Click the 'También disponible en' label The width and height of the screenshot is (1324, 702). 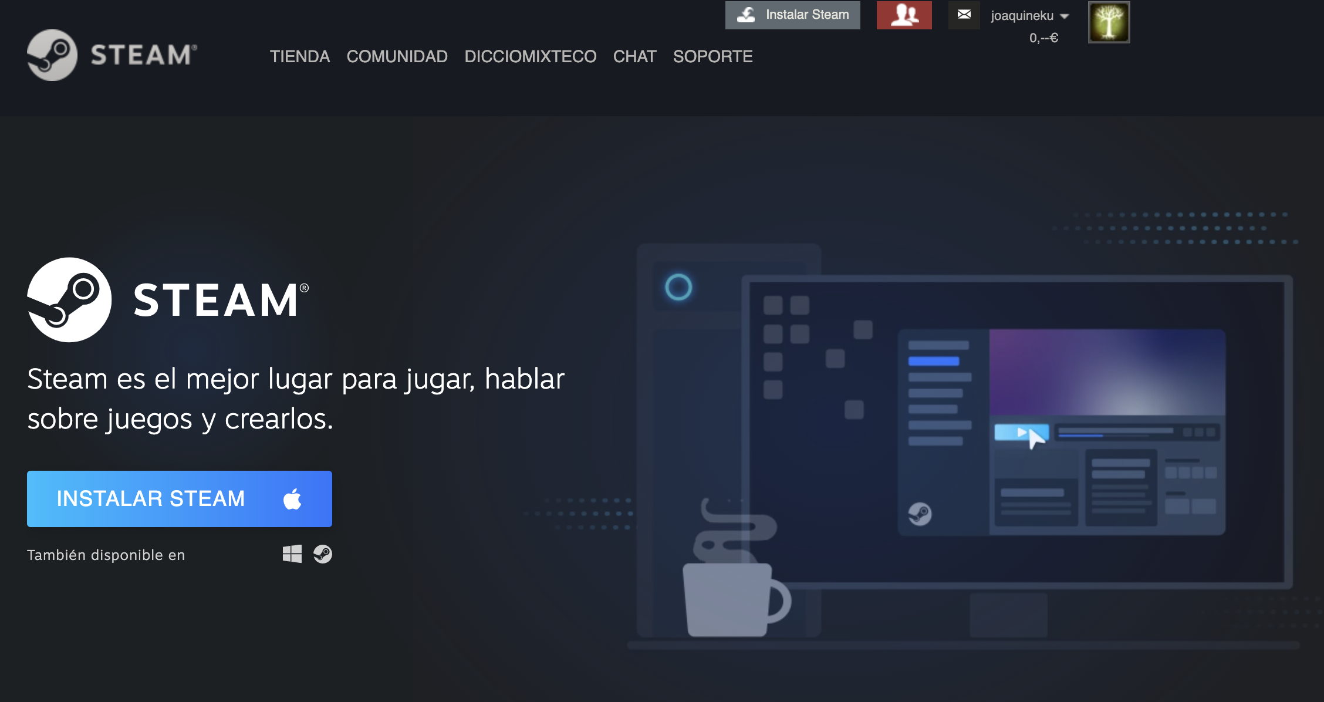106,555
